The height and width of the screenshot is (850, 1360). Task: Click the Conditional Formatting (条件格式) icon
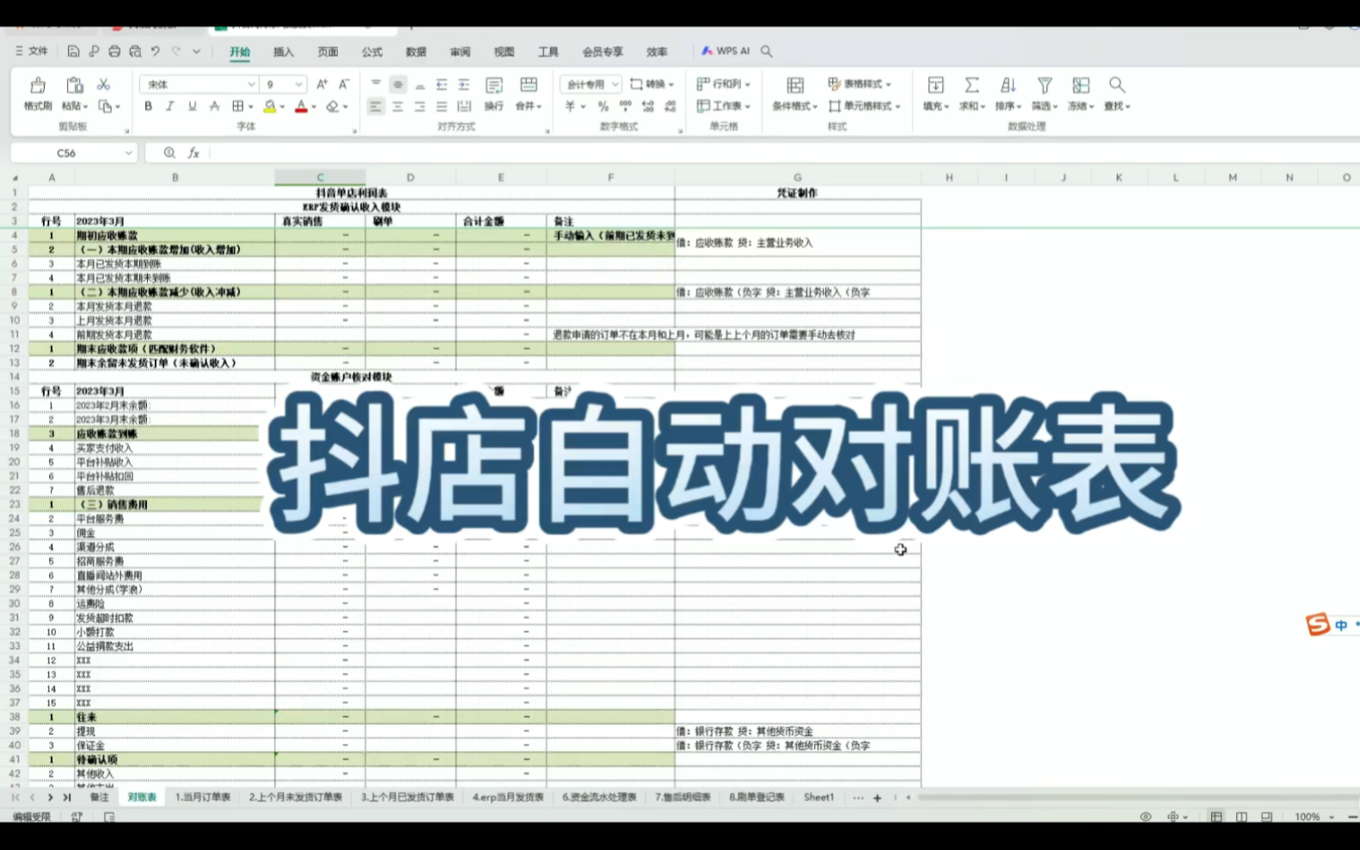[x=795, y=85]
